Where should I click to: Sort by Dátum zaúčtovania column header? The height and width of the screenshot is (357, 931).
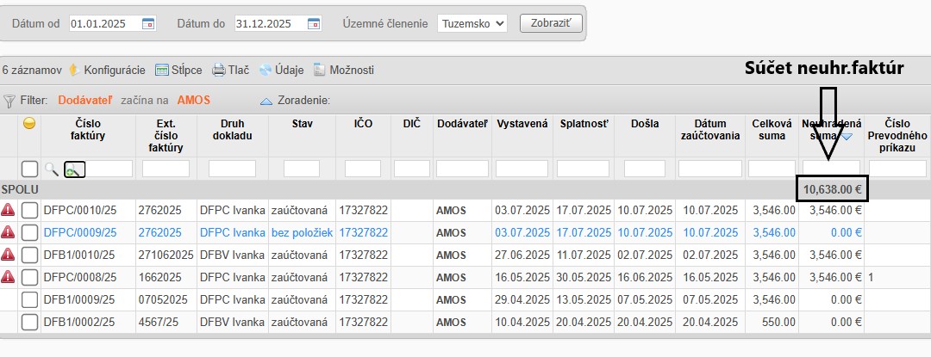[710, 130]
